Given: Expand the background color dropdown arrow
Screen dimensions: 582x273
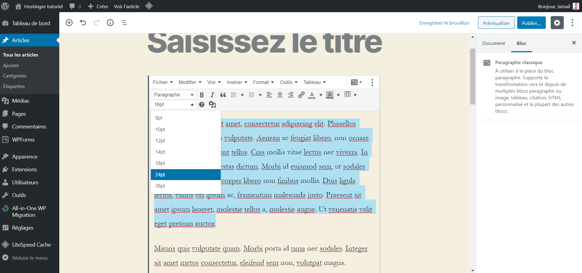Looking at the screenshot, I should tap(338, 95).
